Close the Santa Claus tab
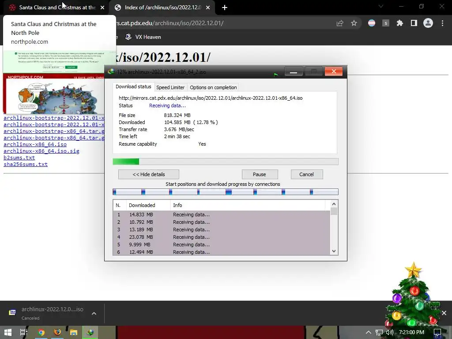Viewport: 452px width, 339px height. [102, 8]
